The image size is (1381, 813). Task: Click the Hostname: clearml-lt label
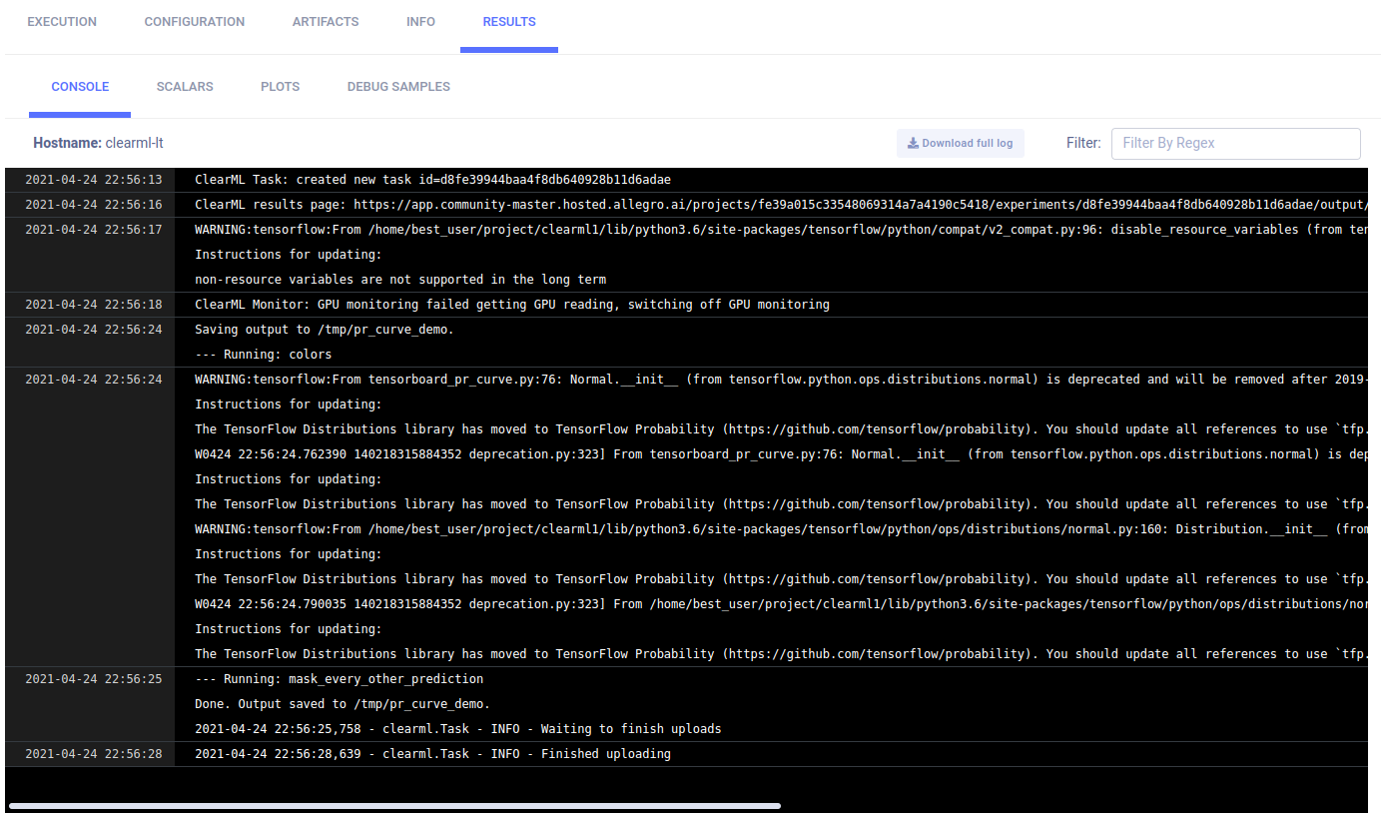point(98,143)
